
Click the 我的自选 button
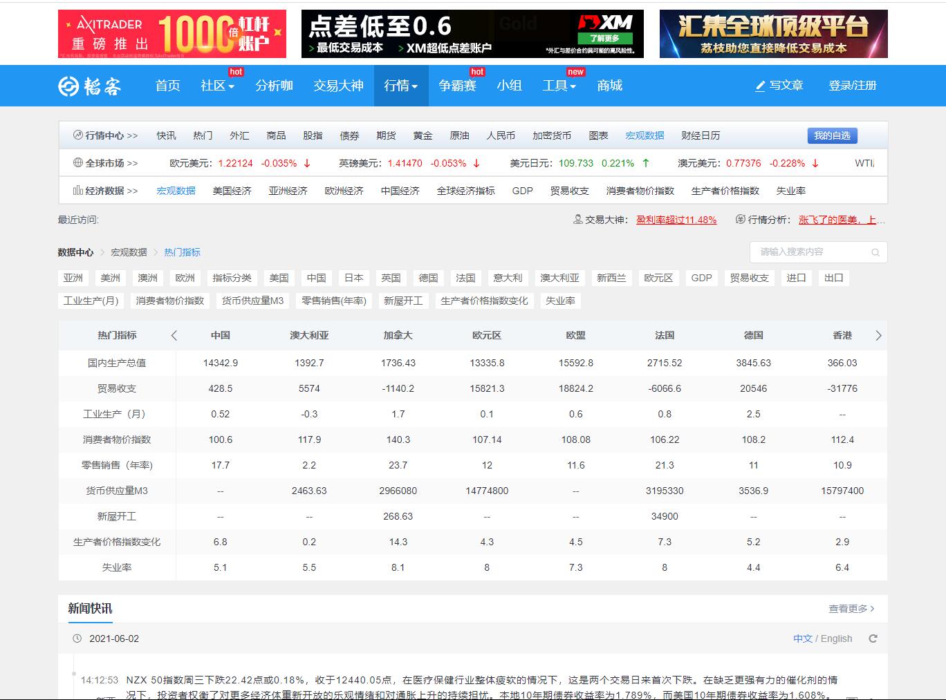coord(832,135)
